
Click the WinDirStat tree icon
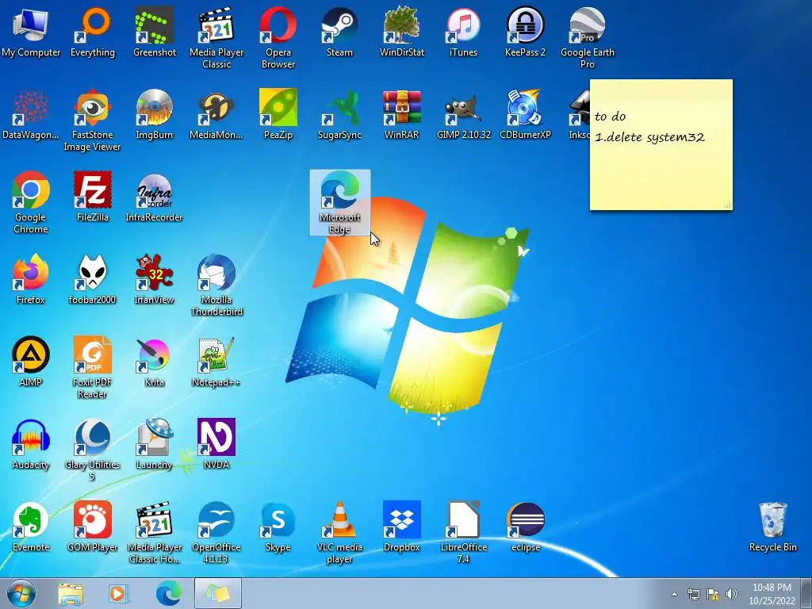[402, 32]
